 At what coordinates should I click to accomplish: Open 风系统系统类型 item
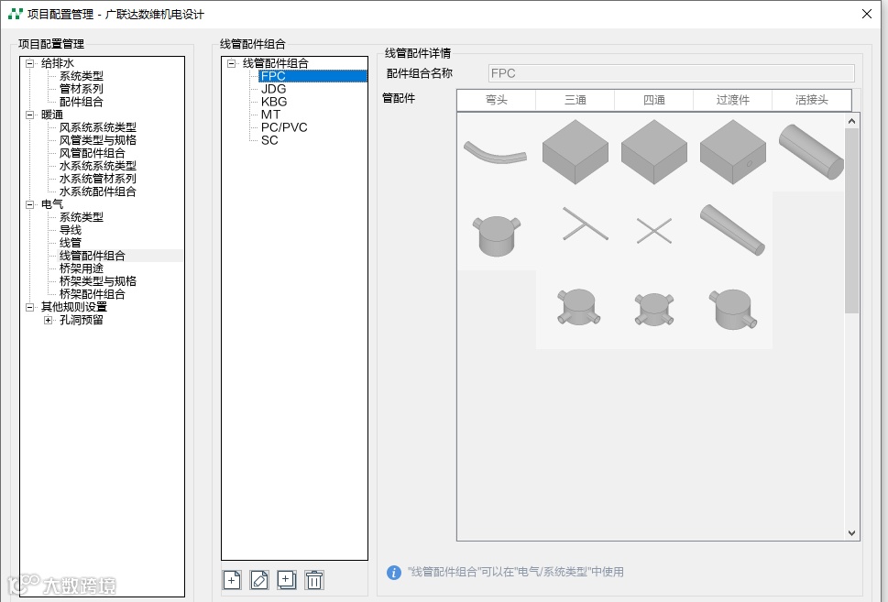tap(98, 127)
